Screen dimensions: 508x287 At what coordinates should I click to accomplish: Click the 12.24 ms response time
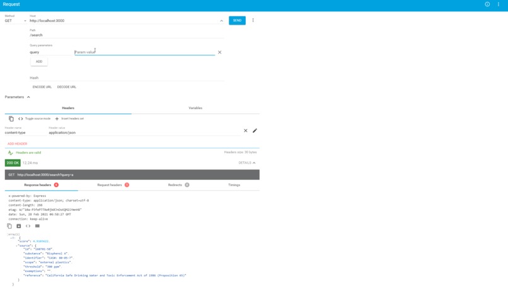click(30, 163)
